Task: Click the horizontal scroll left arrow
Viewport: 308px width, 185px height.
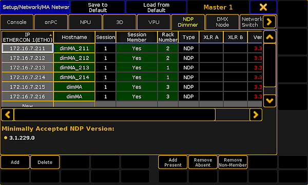Action: click(x=8, y=115)
